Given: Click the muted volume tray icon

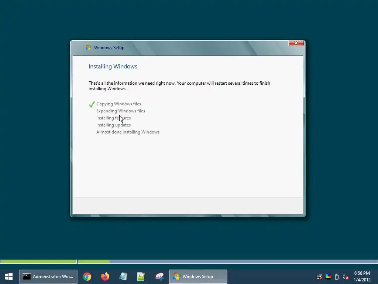Looking at the screenshot, I should [x=346, y=277].
